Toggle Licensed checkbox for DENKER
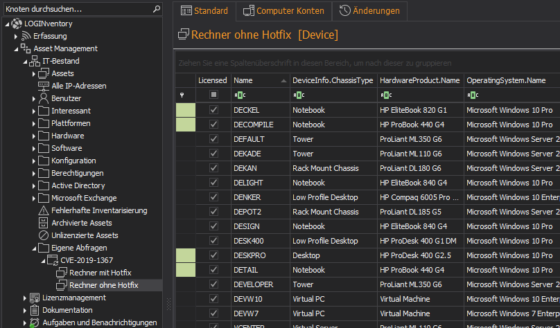 pos(213,197)
